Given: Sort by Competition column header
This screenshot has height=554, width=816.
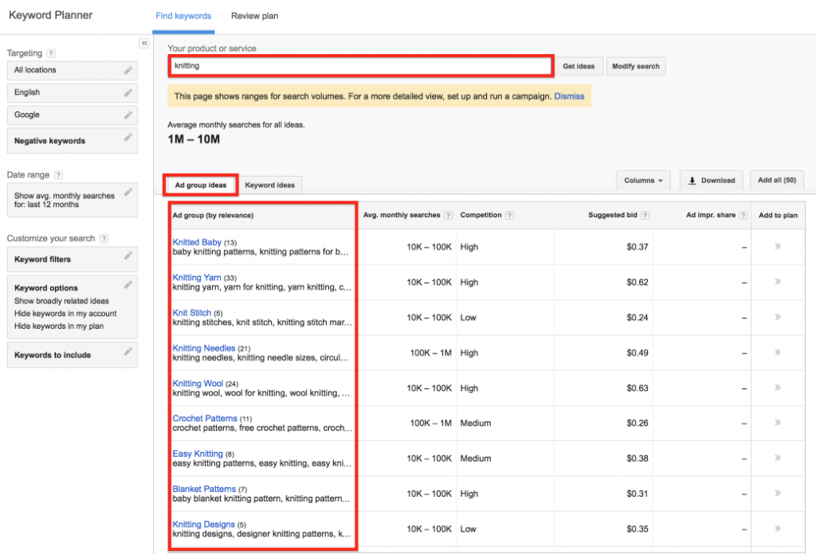Looking at the screenshot, I should 481,215.
